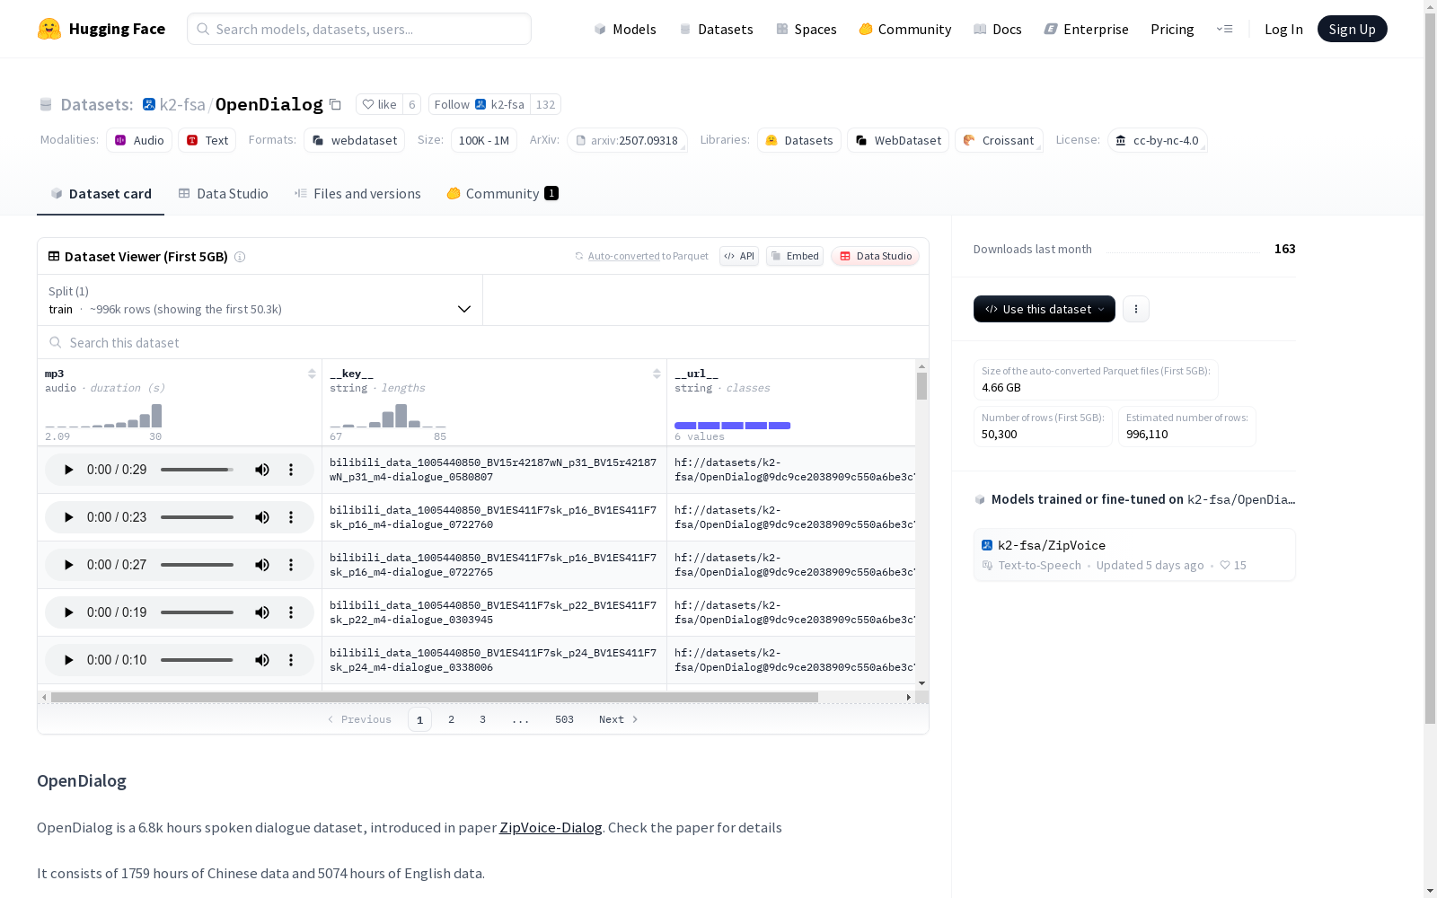This screenshot has height=898, width=1437.
Task: Open the k2-fsa/ZipVoice model card
Action: 1134,555
